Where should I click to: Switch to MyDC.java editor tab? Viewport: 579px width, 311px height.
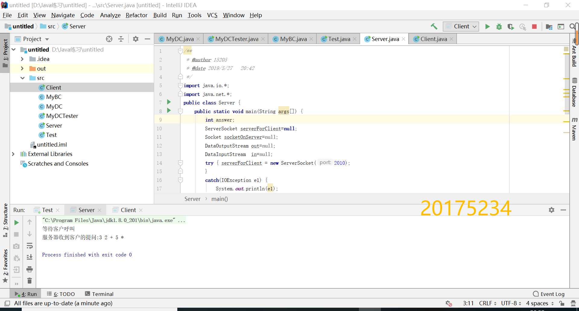pyautogui.click(x=179, y=39)
